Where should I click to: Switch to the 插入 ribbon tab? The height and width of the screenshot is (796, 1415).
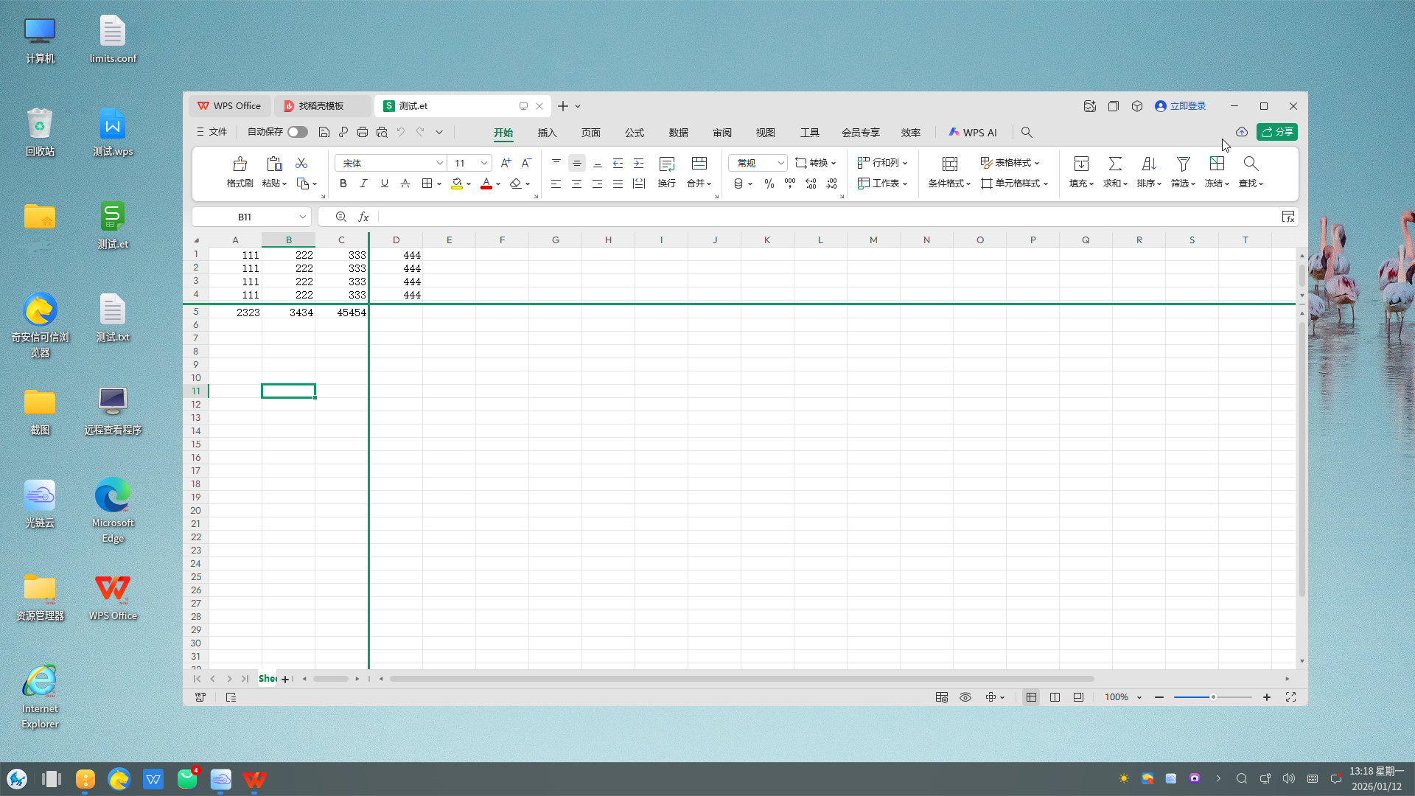pyautogui.click(x=547, y=133)
